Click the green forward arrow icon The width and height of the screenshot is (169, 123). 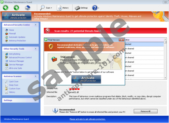(16, 8)
